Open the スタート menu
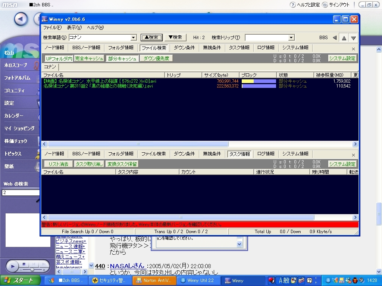This screenshot has width=382, height=286. click(20, 280)
